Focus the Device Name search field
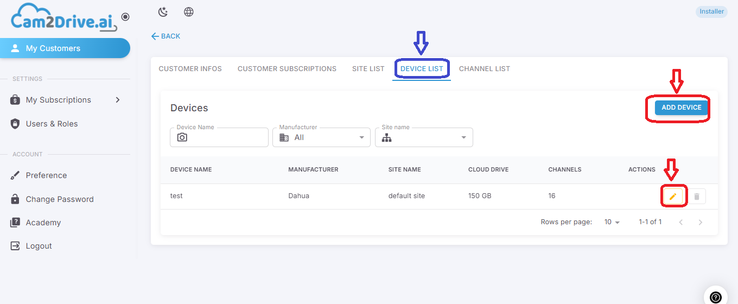This screenshot has width=738, height=304. point(219,137)
